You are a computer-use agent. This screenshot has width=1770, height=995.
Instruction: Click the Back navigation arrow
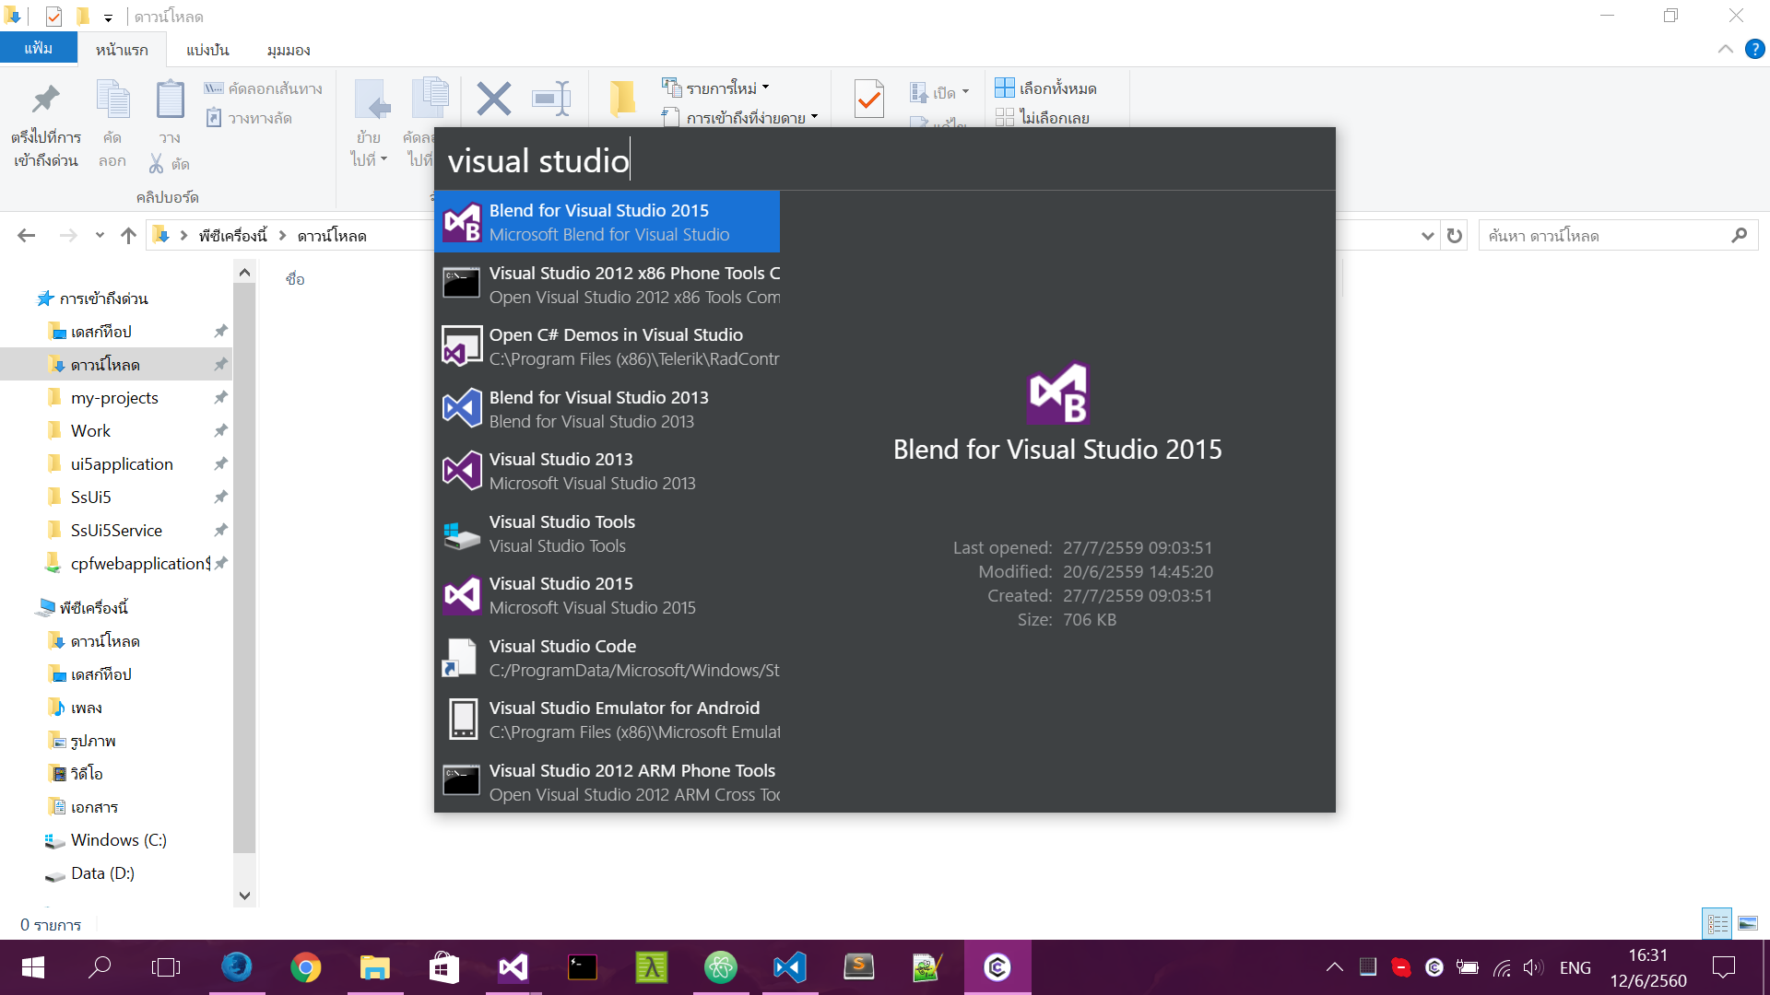coord(27,236)
